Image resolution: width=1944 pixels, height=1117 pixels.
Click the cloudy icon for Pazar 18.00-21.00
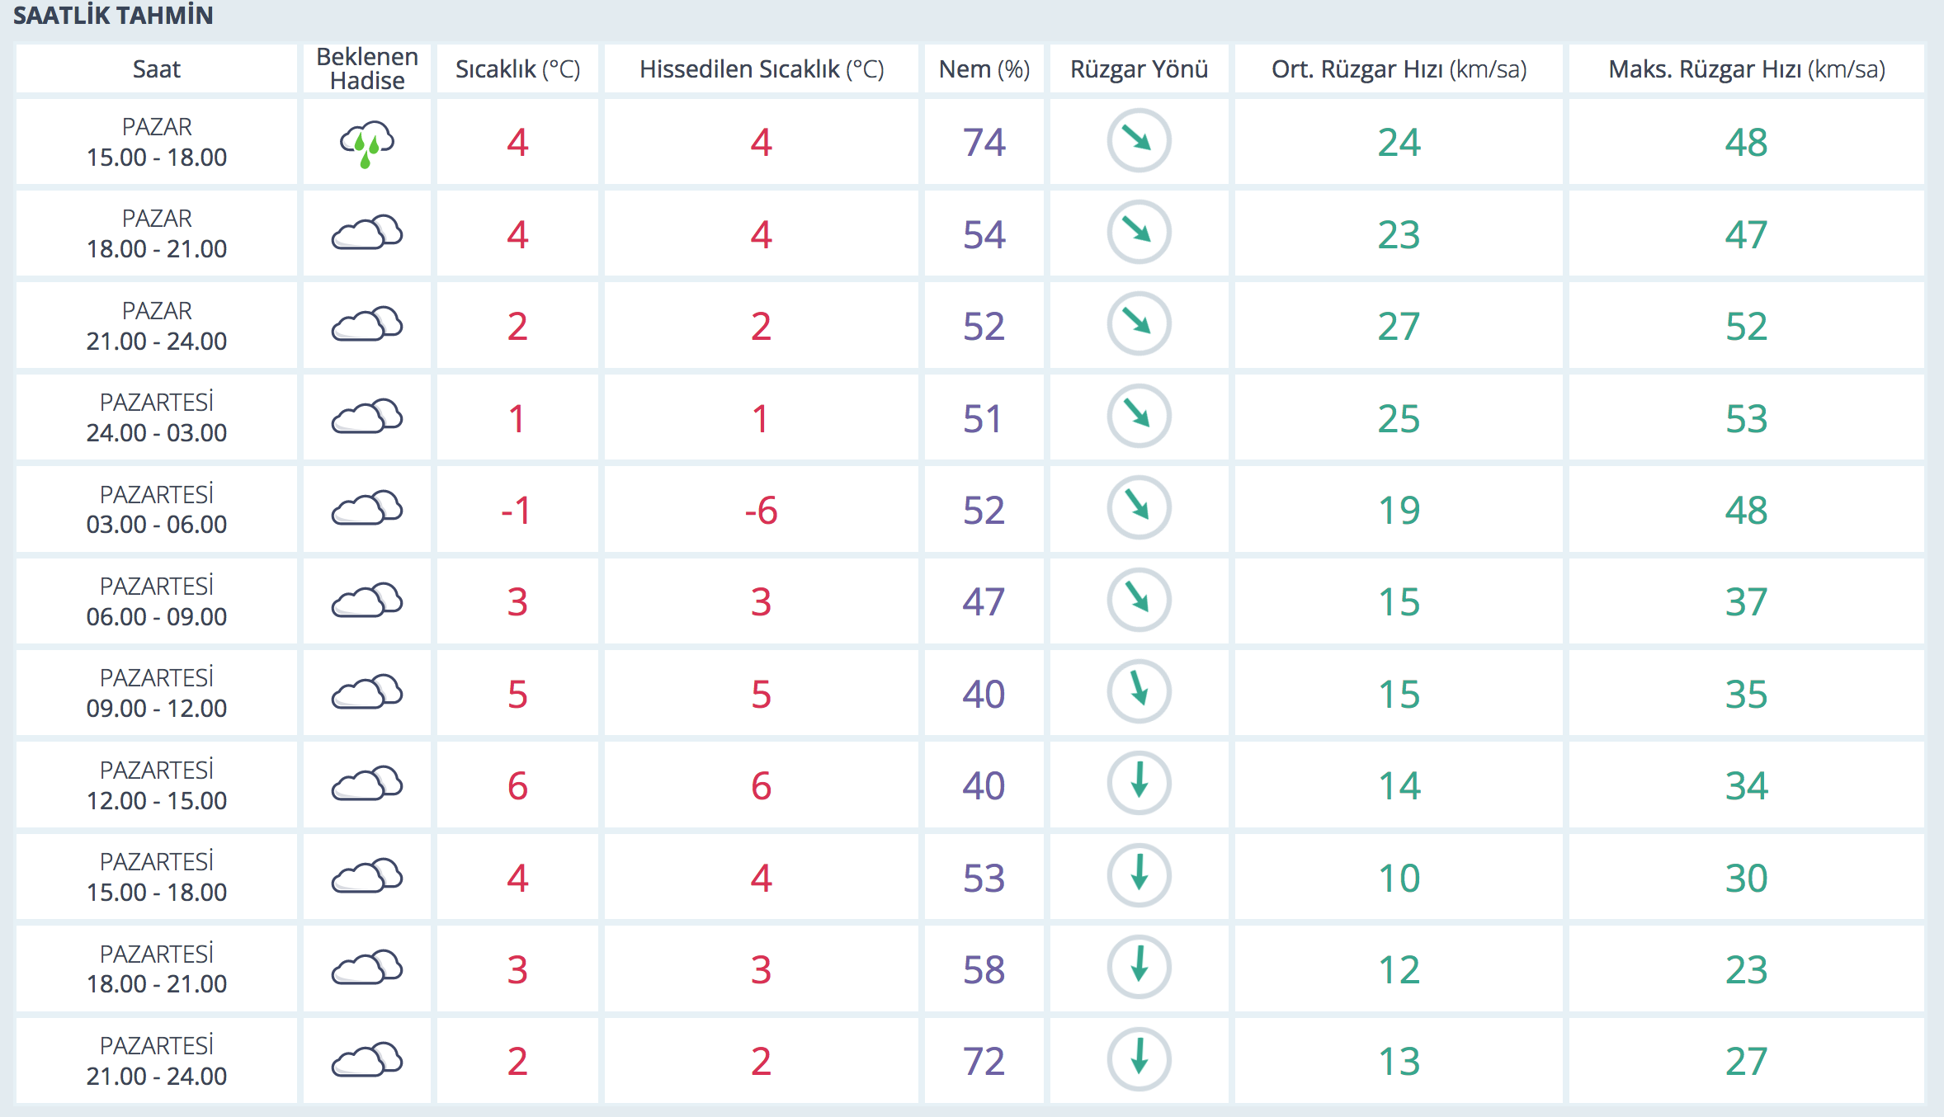tap(367, 233)
